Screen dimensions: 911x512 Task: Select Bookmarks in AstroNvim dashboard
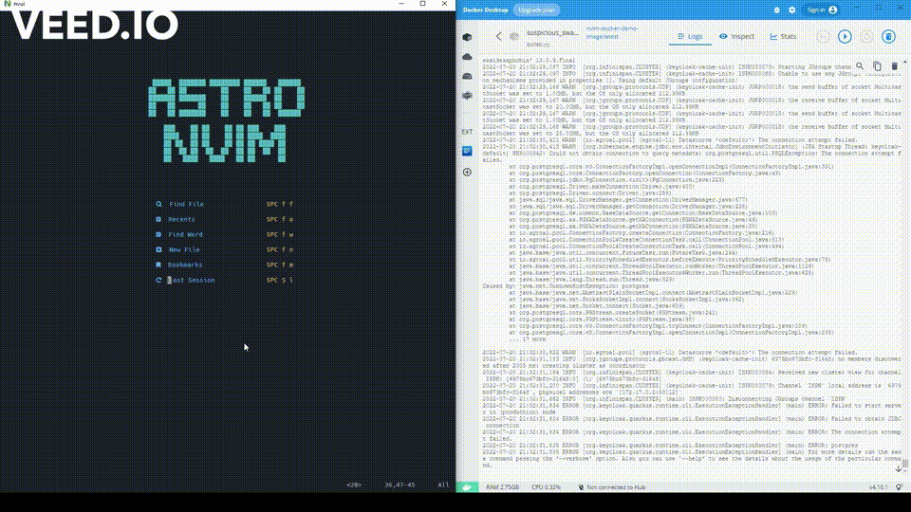click(185, 265)
